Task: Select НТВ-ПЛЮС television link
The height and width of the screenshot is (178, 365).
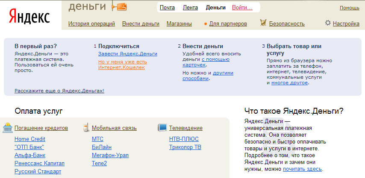Action: click(x=184, y=139)
